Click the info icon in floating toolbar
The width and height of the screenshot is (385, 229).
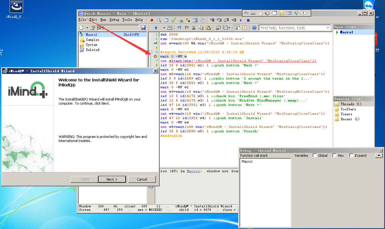click(304, 13)
